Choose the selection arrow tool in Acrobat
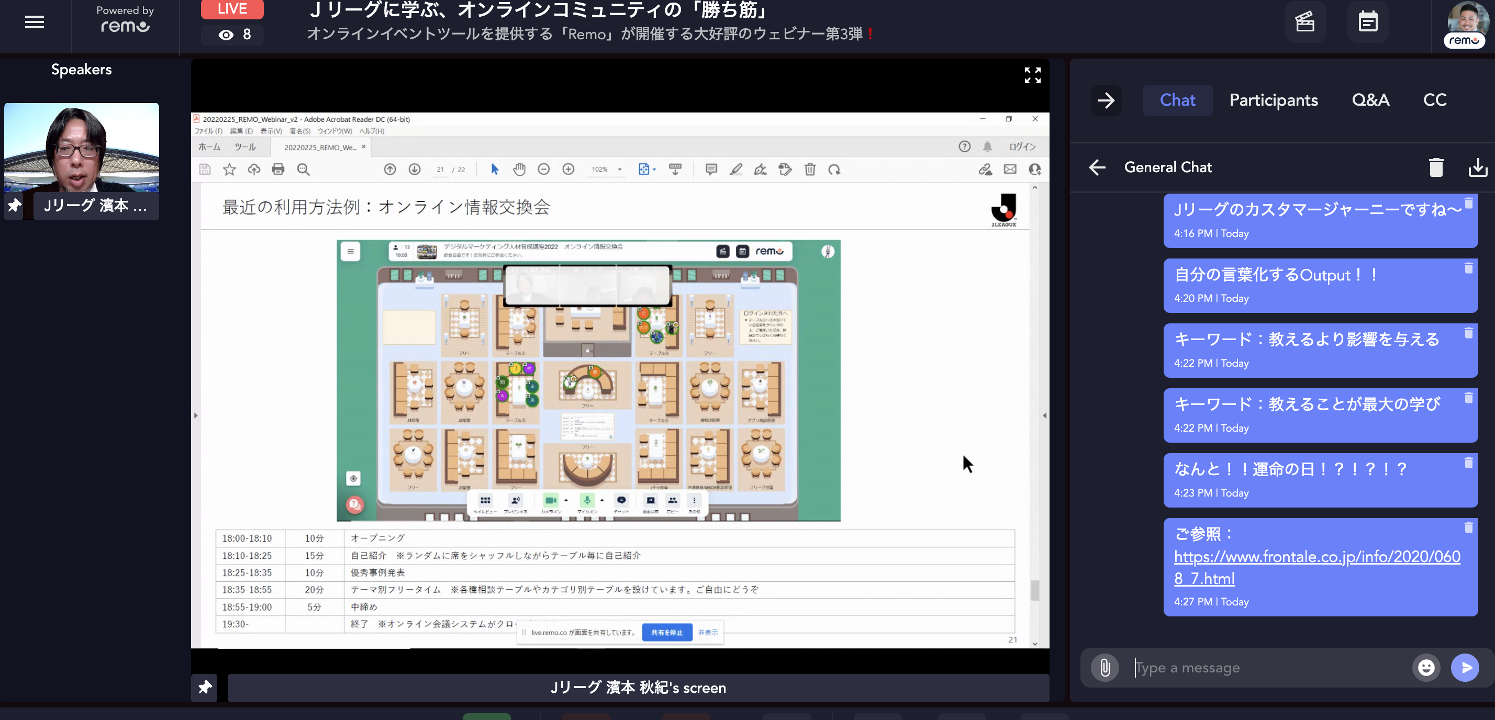Image resolution: width=1495 pixels, height=720 pixels. (495, 170)
